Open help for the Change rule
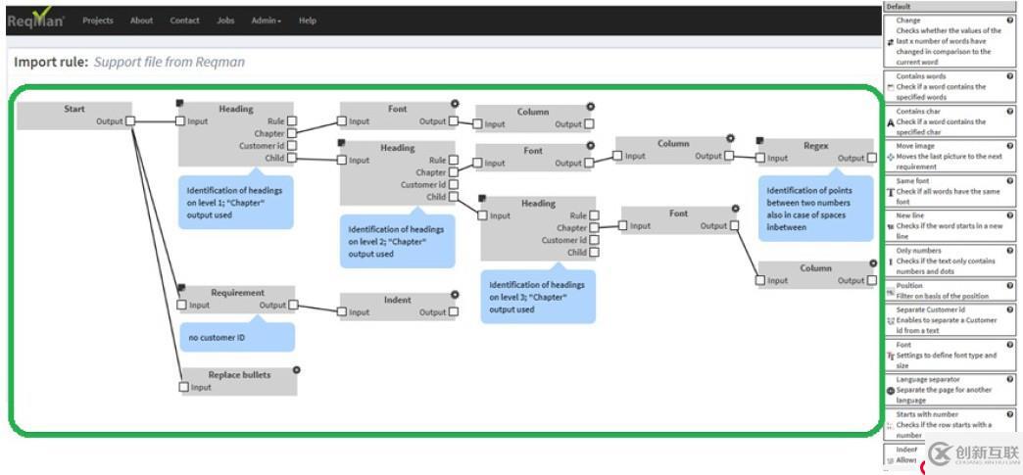1023x475 pixels. point(1010,21)
